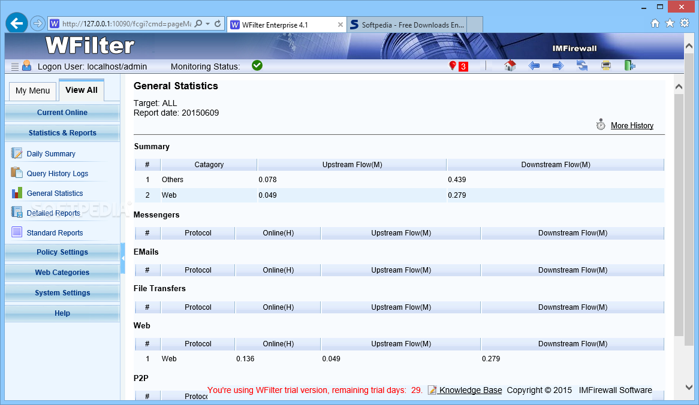Click the Daily Summary notepad icon

(x=17, y=153)
